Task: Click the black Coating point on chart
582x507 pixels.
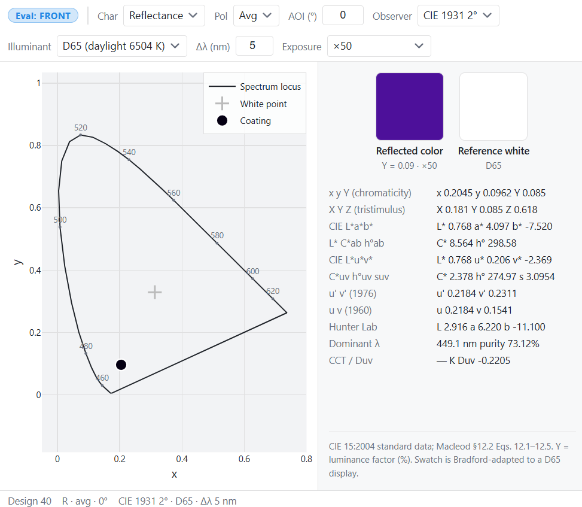Action: [x=121, y=365]
